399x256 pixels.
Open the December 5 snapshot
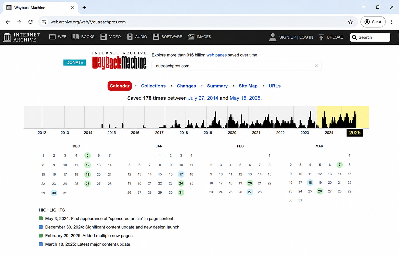(87, 155)
